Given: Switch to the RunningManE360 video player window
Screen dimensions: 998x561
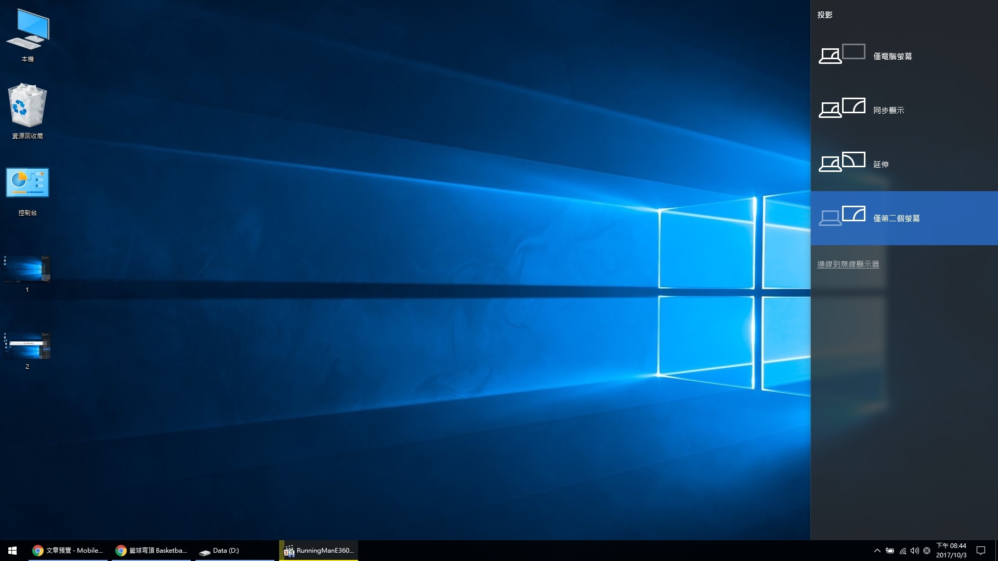Looking at the screenshot, I should pyautogui.click(x=319, y=551).
